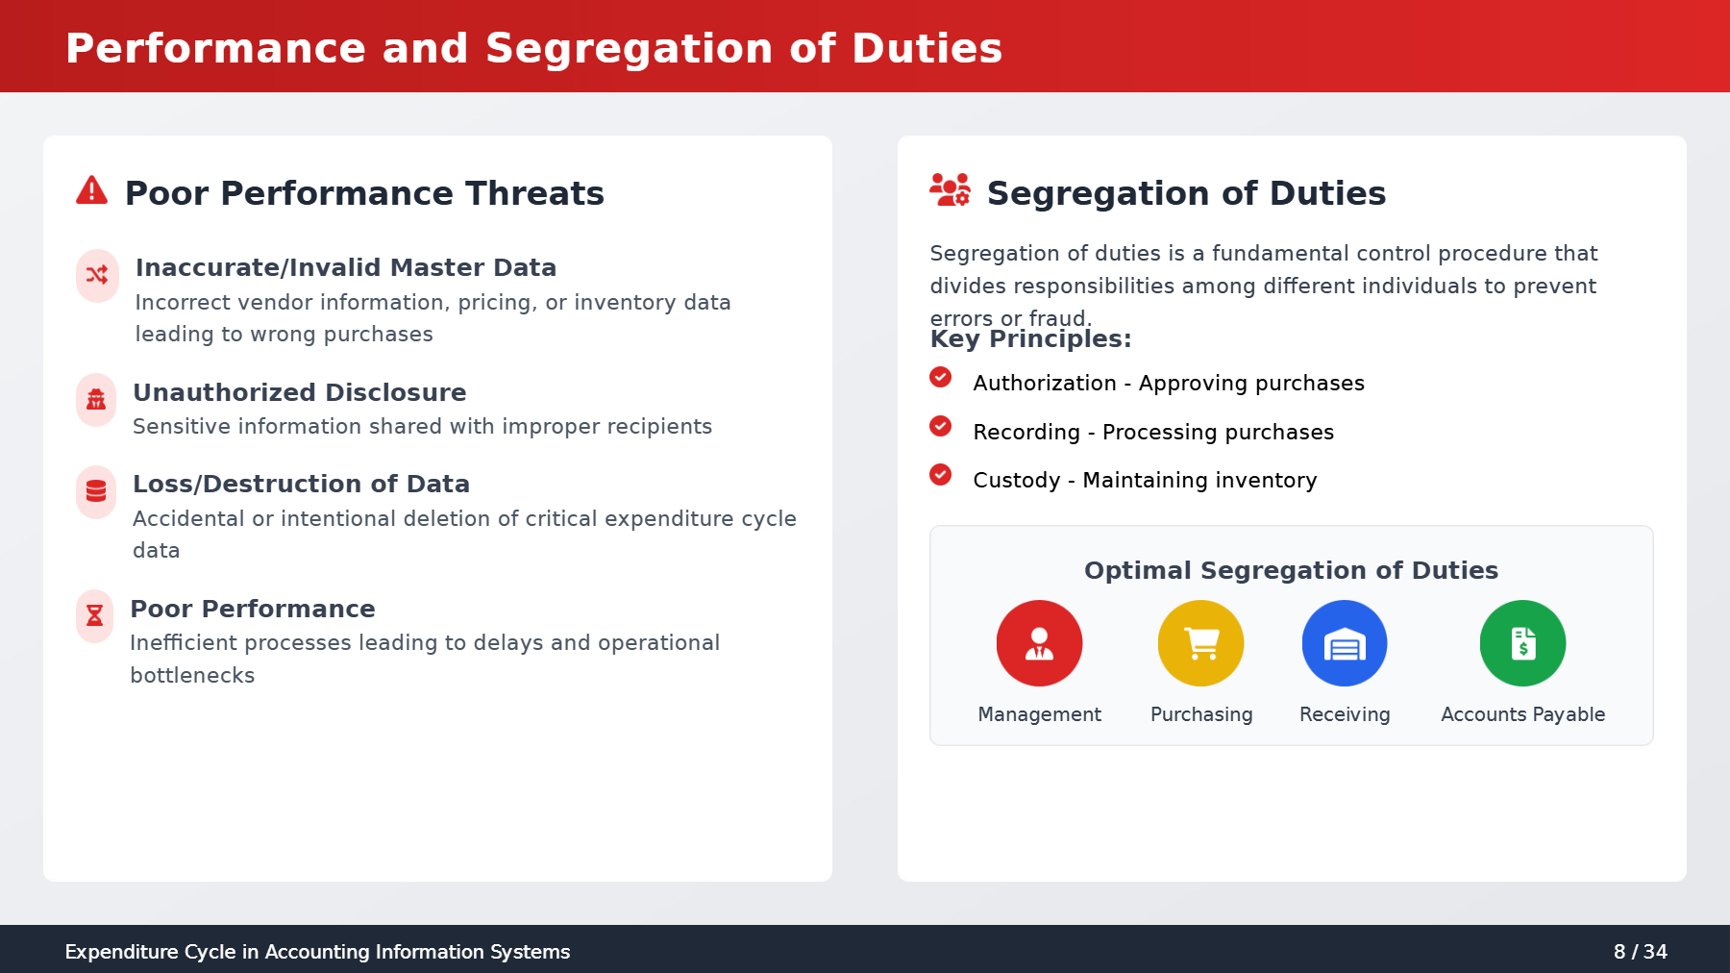Image resolution: width=1730 pixels, height=973 pixels.
Task: Click the footer text Expenditure Cycle in Accounting Information Systems
Action: coord(317,952)
